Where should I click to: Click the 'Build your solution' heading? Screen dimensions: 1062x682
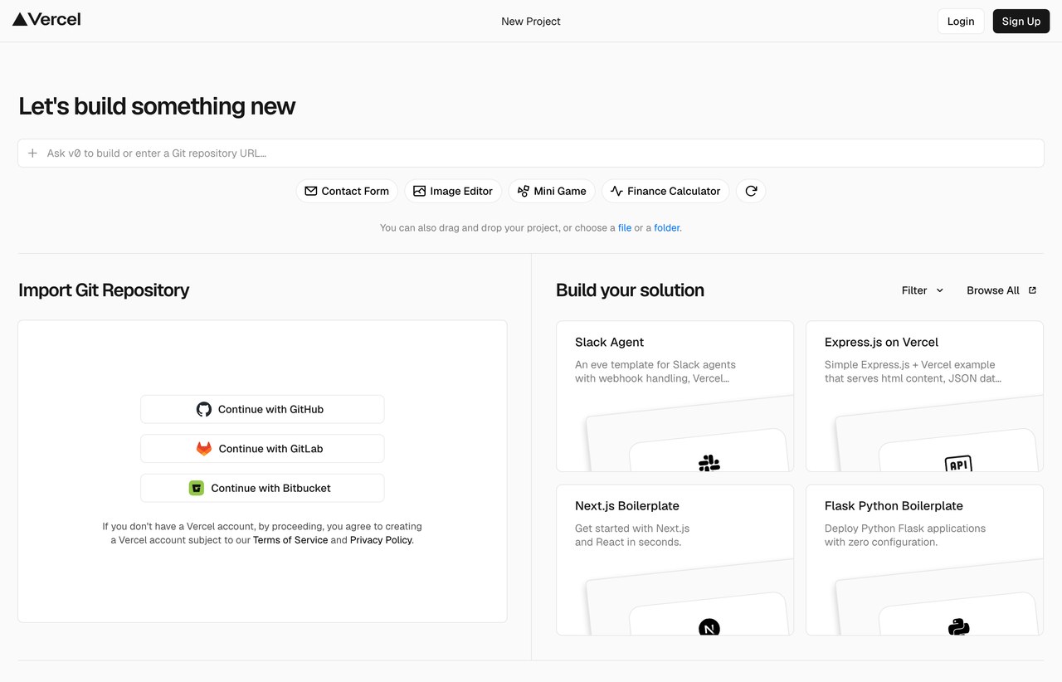coord(630,290)
